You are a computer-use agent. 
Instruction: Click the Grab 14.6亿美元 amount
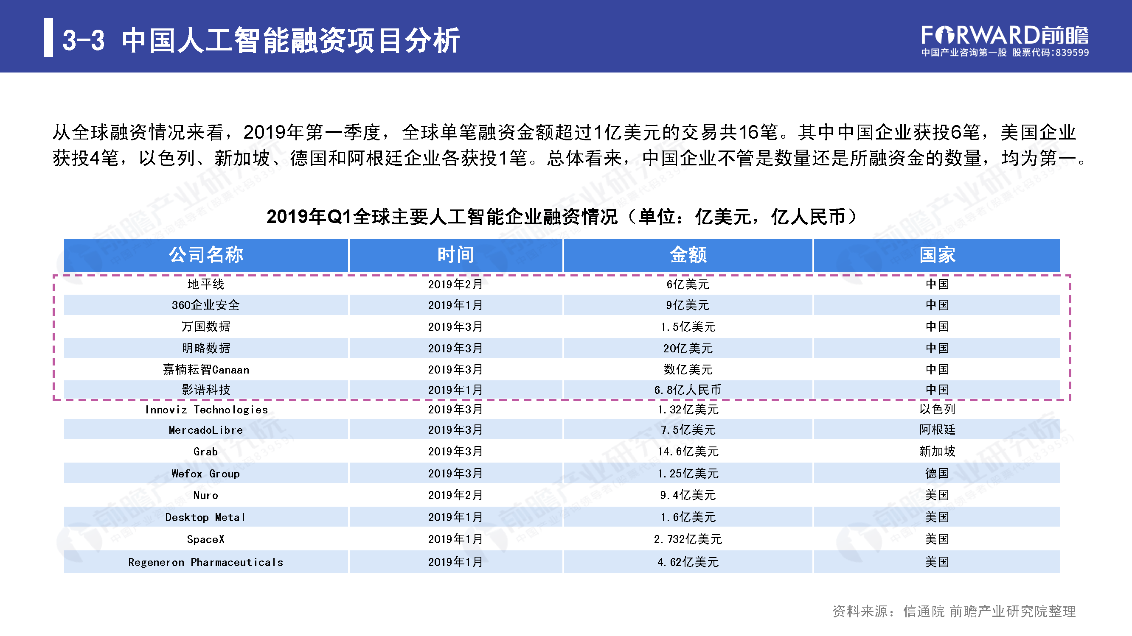click(x=688, y=452)
